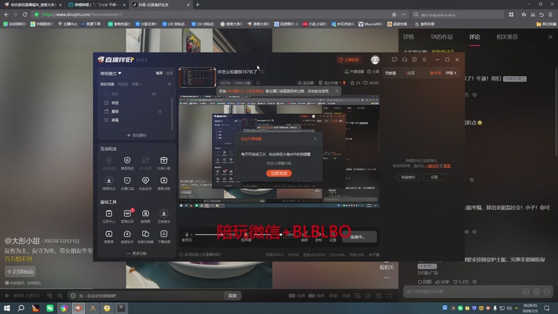Click 识别画面 button on Douyin video
This screenshot has width=558, height=314.
point(20,271)
